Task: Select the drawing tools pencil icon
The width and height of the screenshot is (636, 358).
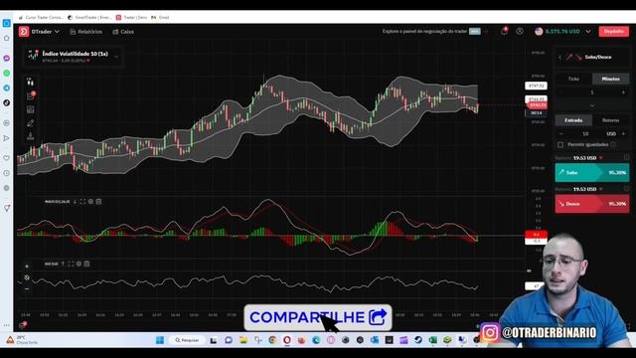Action: point(31,123)
